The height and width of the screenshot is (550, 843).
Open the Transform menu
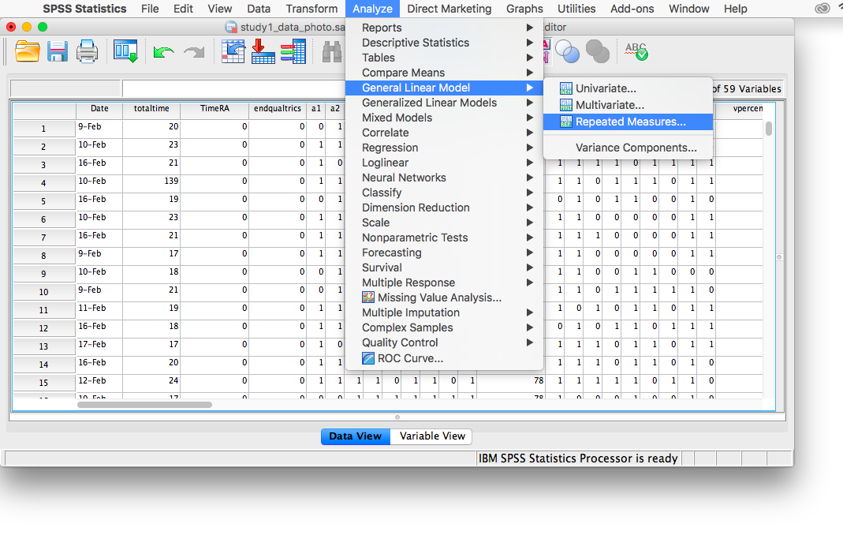point(311,9)
